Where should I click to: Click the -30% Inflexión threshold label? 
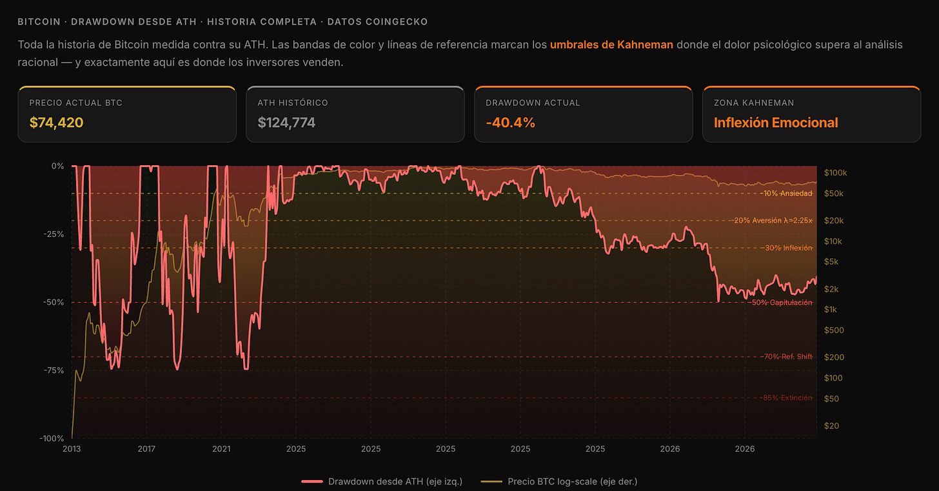tap(786, 248)
